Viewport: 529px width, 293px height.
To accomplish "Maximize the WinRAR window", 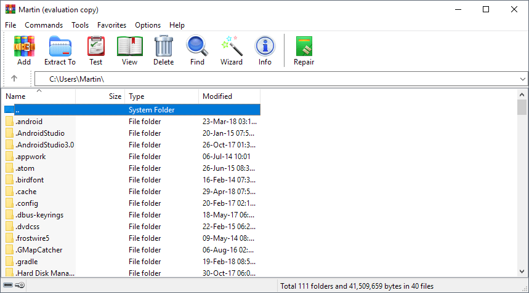I will [x=486, y=9].
